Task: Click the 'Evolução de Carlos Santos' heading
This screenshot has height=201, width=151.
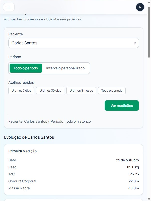Action: (28, 137)
